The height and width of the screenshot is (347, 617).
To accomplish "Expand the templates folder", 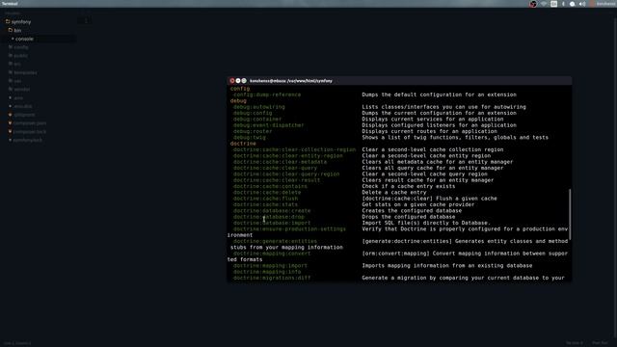I will coord(25,73).
